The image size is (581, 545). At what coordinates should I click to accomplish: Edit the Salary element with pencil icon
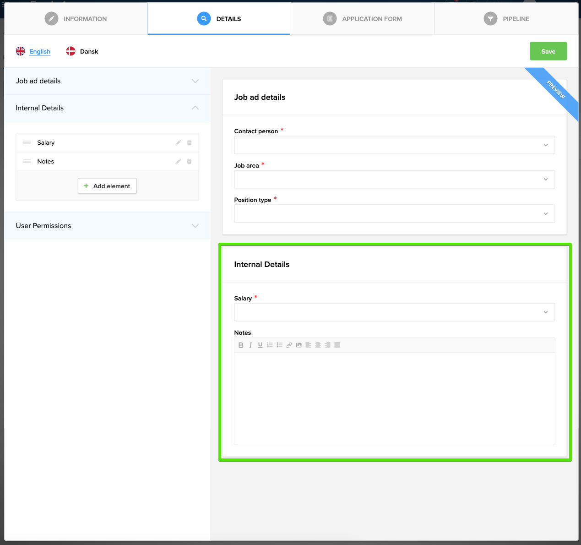[178, 143]
